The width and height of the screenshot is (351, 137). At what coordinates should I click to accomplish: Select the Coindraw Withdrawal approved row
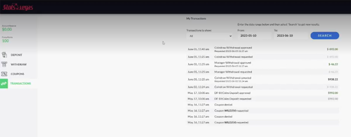(x=233, y=48)
